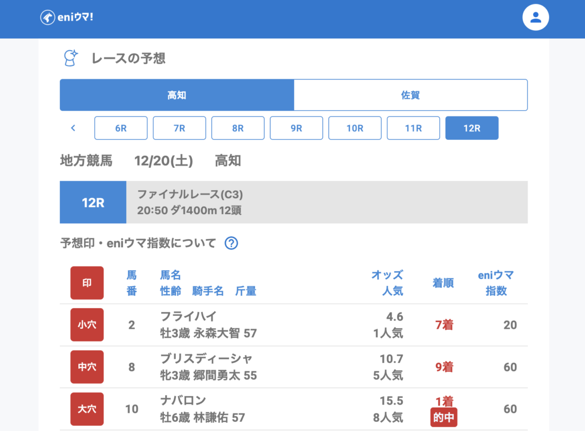Switch to the 佐賀 racecourse tab

pos(410,95)
